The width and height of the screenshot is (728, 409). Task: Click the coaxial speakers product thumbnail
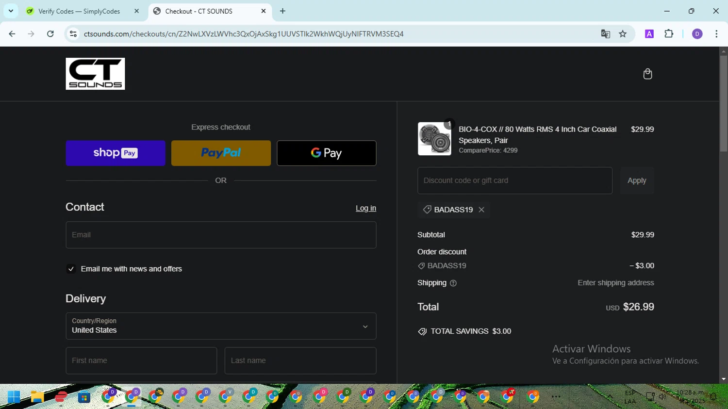point(434,139)
